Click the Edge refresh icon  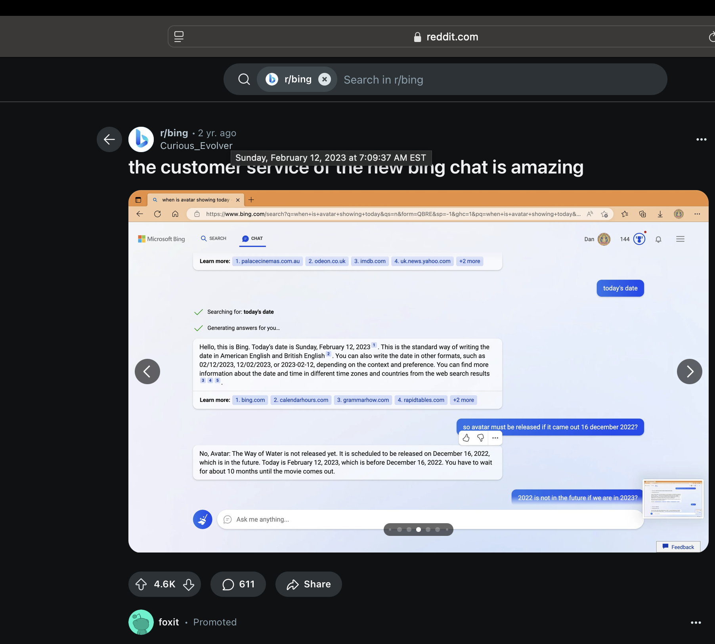coord(157,214)
